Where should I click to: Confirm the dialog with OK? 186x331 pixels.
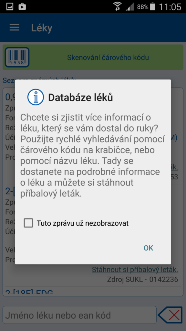tap(149, 248)
